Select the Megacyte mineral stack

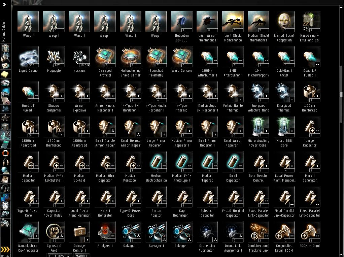54,60
